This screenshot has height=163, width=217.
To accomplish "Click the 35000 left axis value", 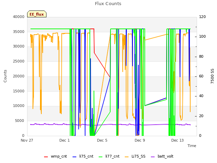I will click(x=19, y=32).
